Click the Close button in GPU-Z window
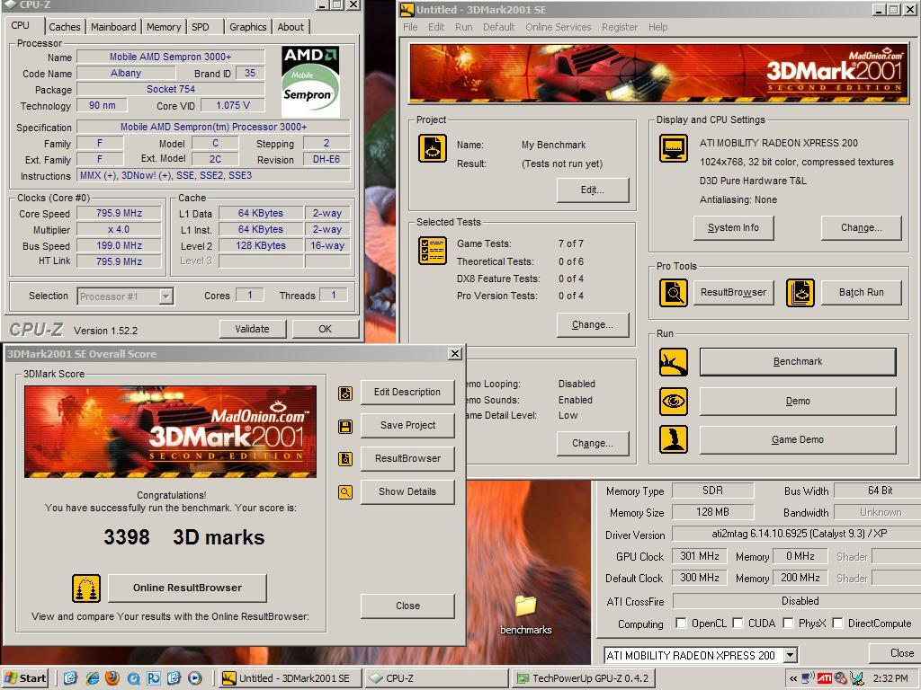The image size is (921, 690). pos(895,652)
